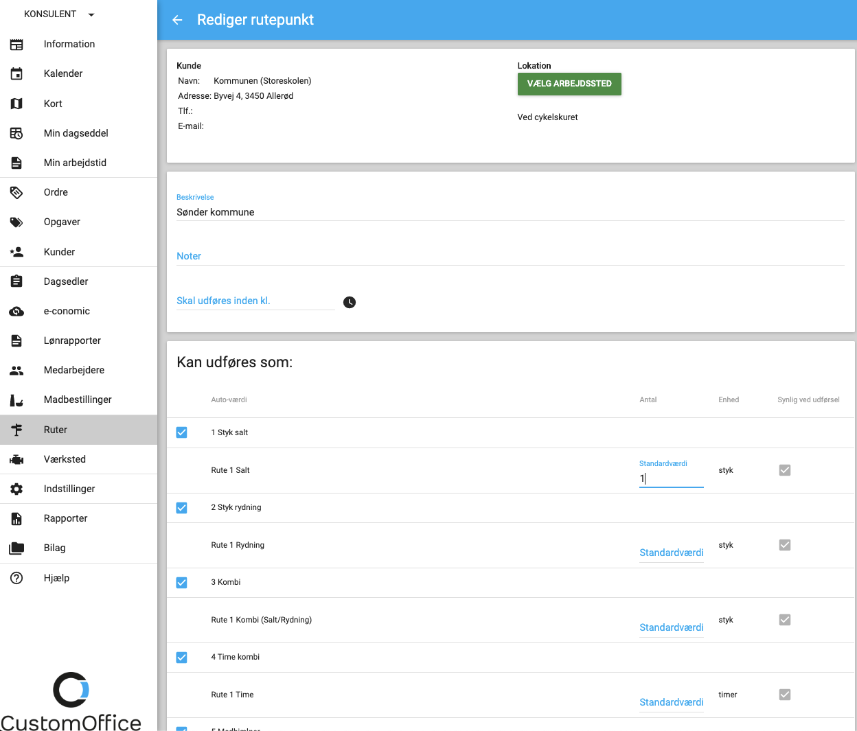This screenshot has height=731, width=857.
Task: Open the time picker clock icon
Action: [350, 303]
